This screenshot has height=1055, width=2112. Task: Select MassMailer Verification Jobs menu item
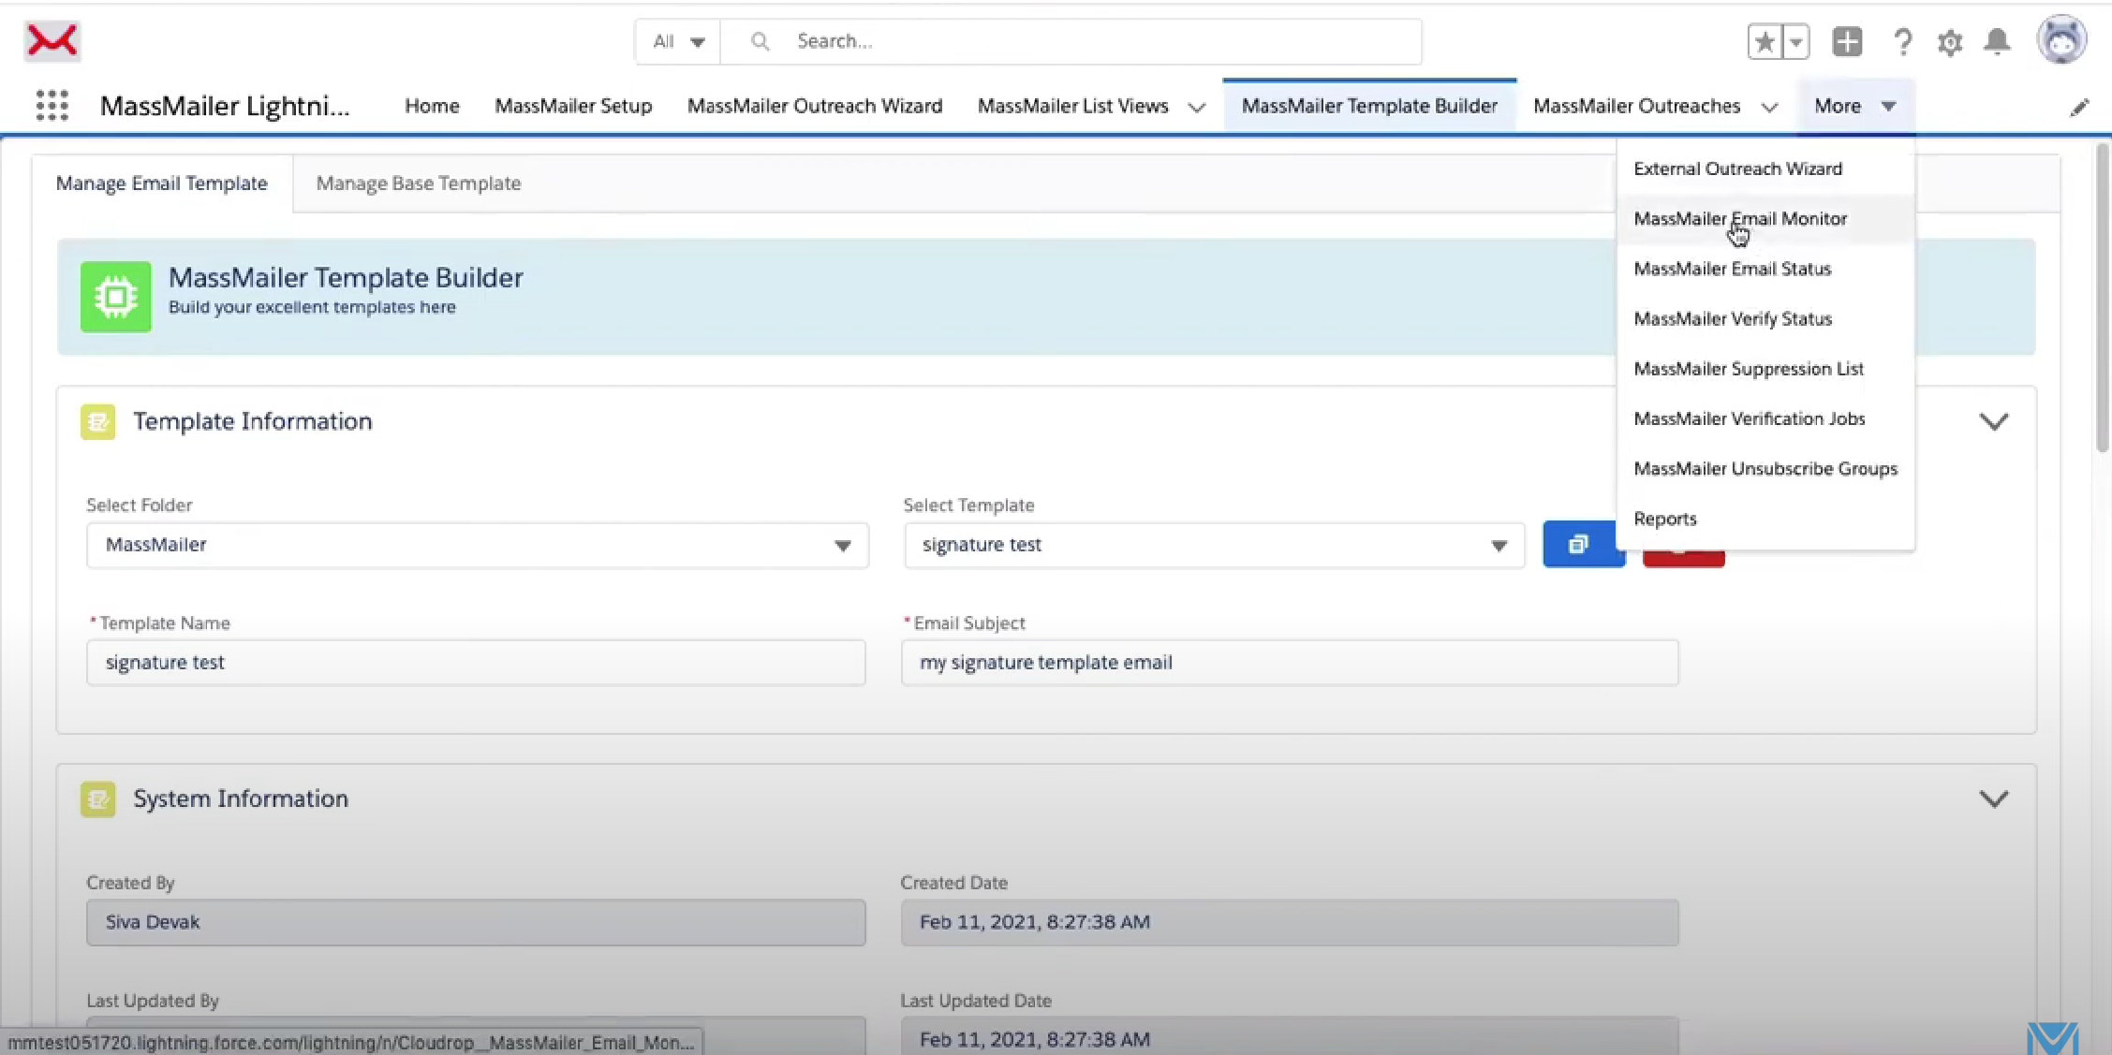tap(1765, 418)
